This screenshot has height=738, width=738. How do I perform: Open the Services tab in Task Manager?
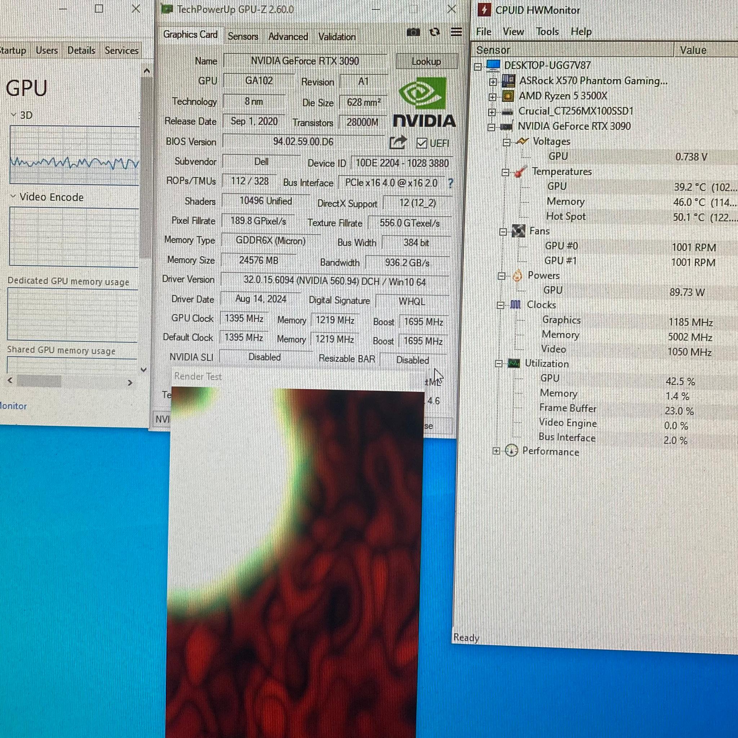coord(121,50)
